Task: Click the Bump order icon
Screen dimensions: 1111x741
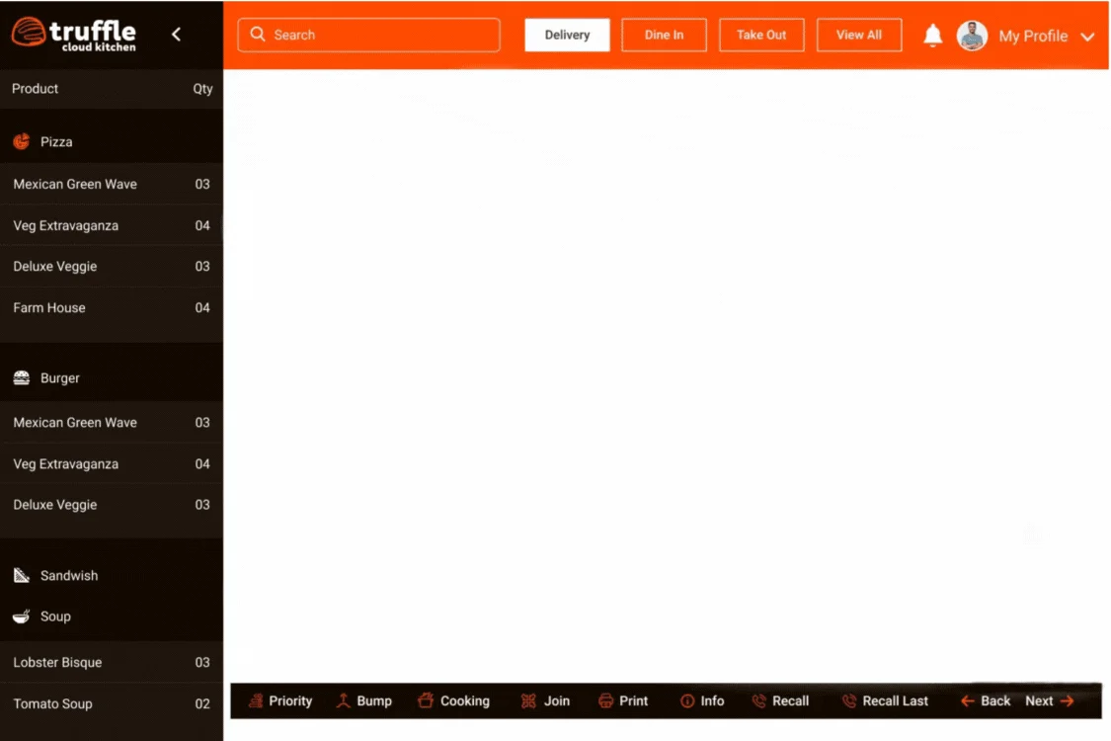Action: tap(344, 701)
